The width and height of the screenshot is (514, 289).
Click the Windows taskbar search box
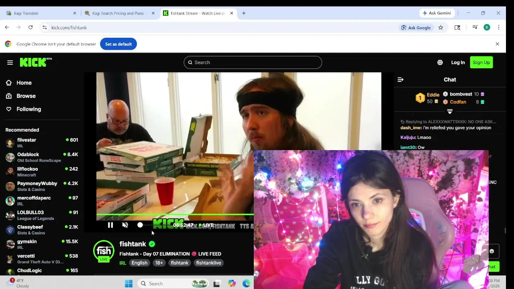(173, 284)
